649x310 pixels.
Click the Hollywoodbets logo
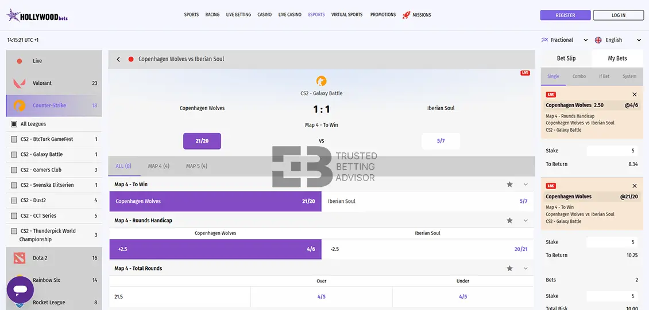(x=37, y=15)
